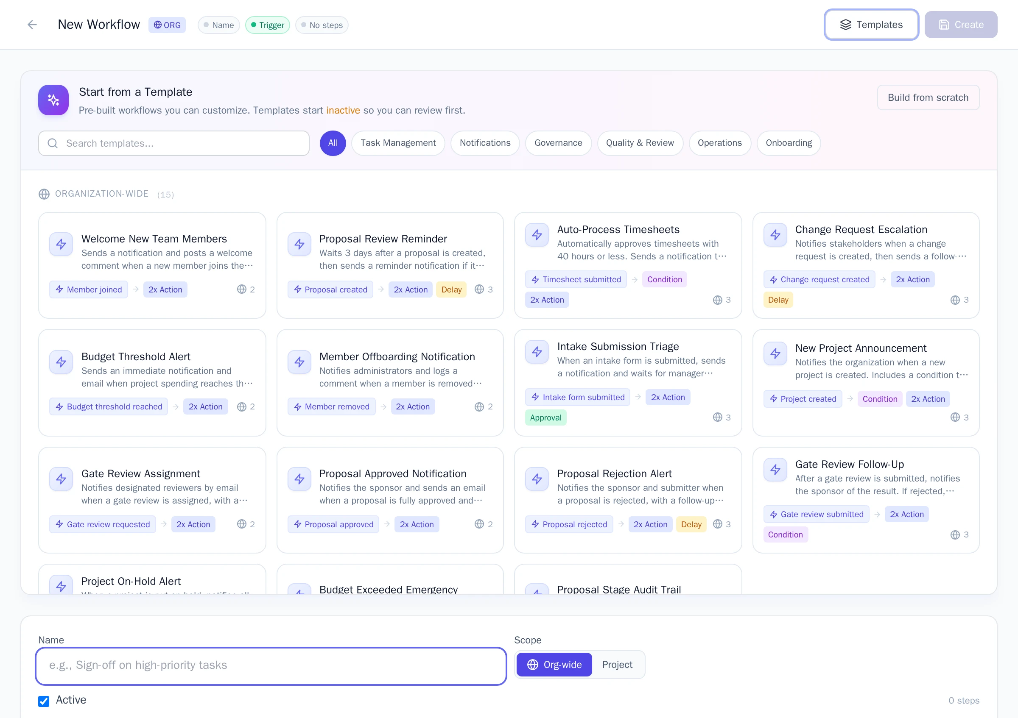
Task: Filter templates by Onboarding
Action: pos(789,143)
